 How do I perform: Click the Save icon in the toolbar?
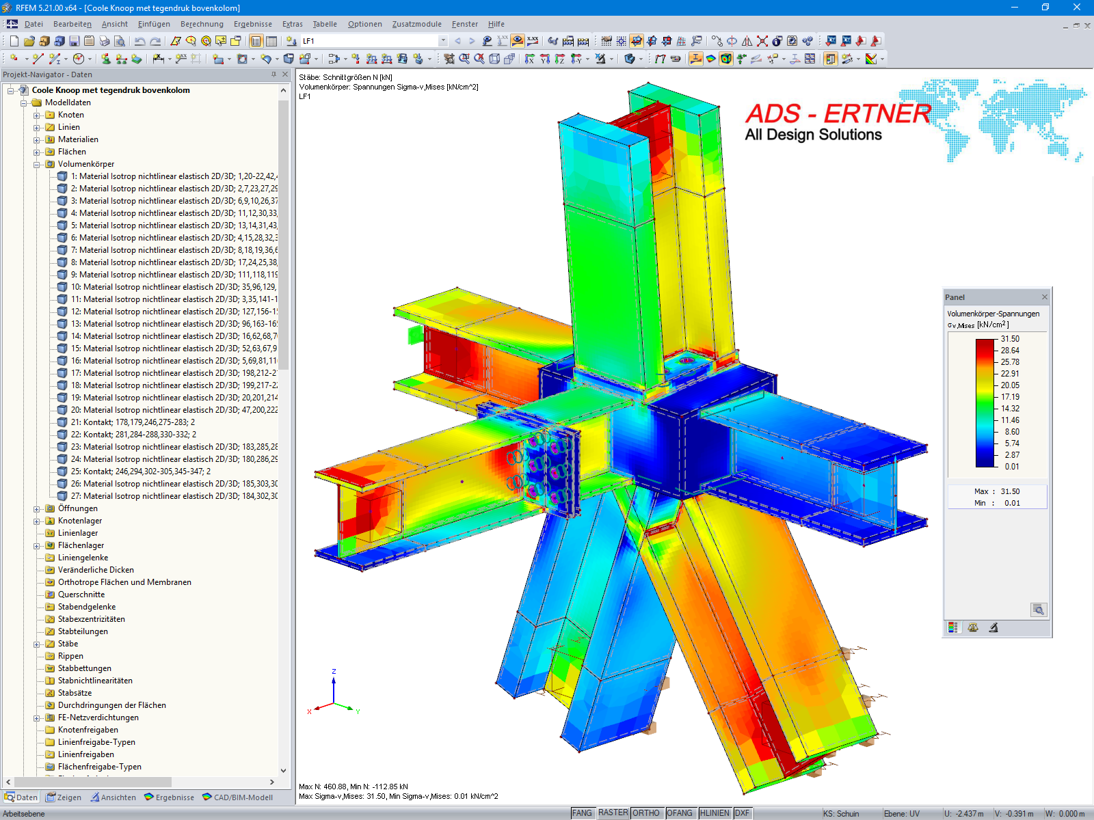[x=75, y=40]
